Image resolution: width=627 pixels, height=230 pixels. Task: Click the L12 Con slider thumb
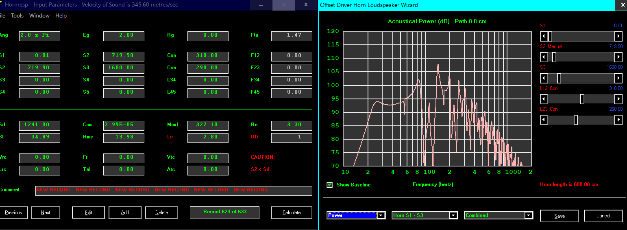(x=582, y=99)
